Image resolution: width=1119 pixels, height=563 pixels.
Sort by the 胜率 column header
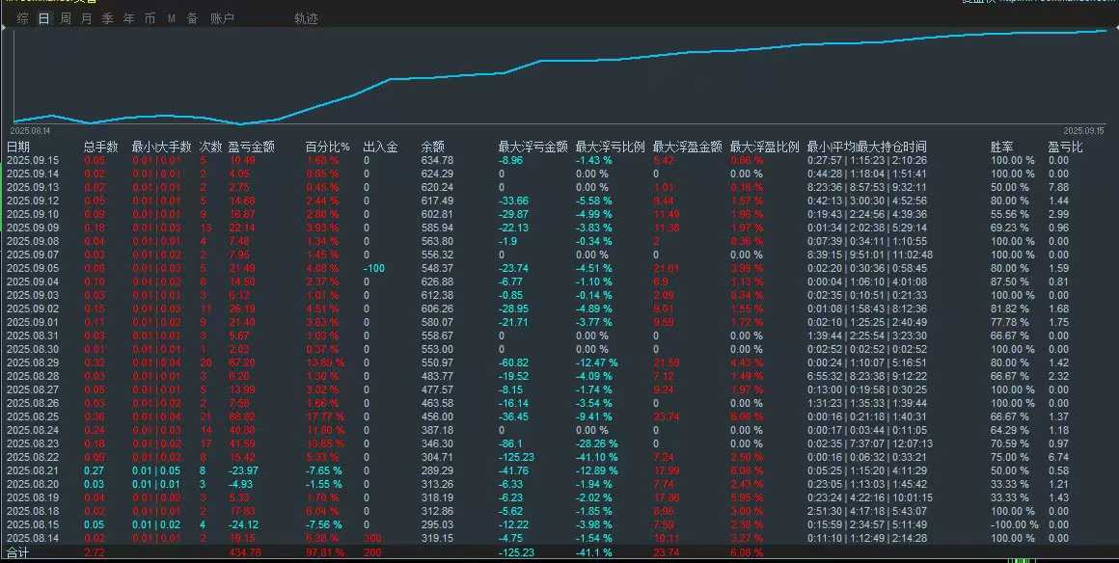tap(1002, 147)
